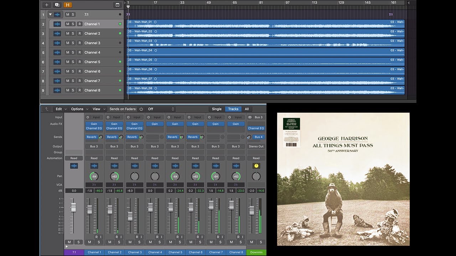The height and width of the screenshot is (256, 456).
Task: Open the mixer Edit menu
Action: tap(61, 109)
